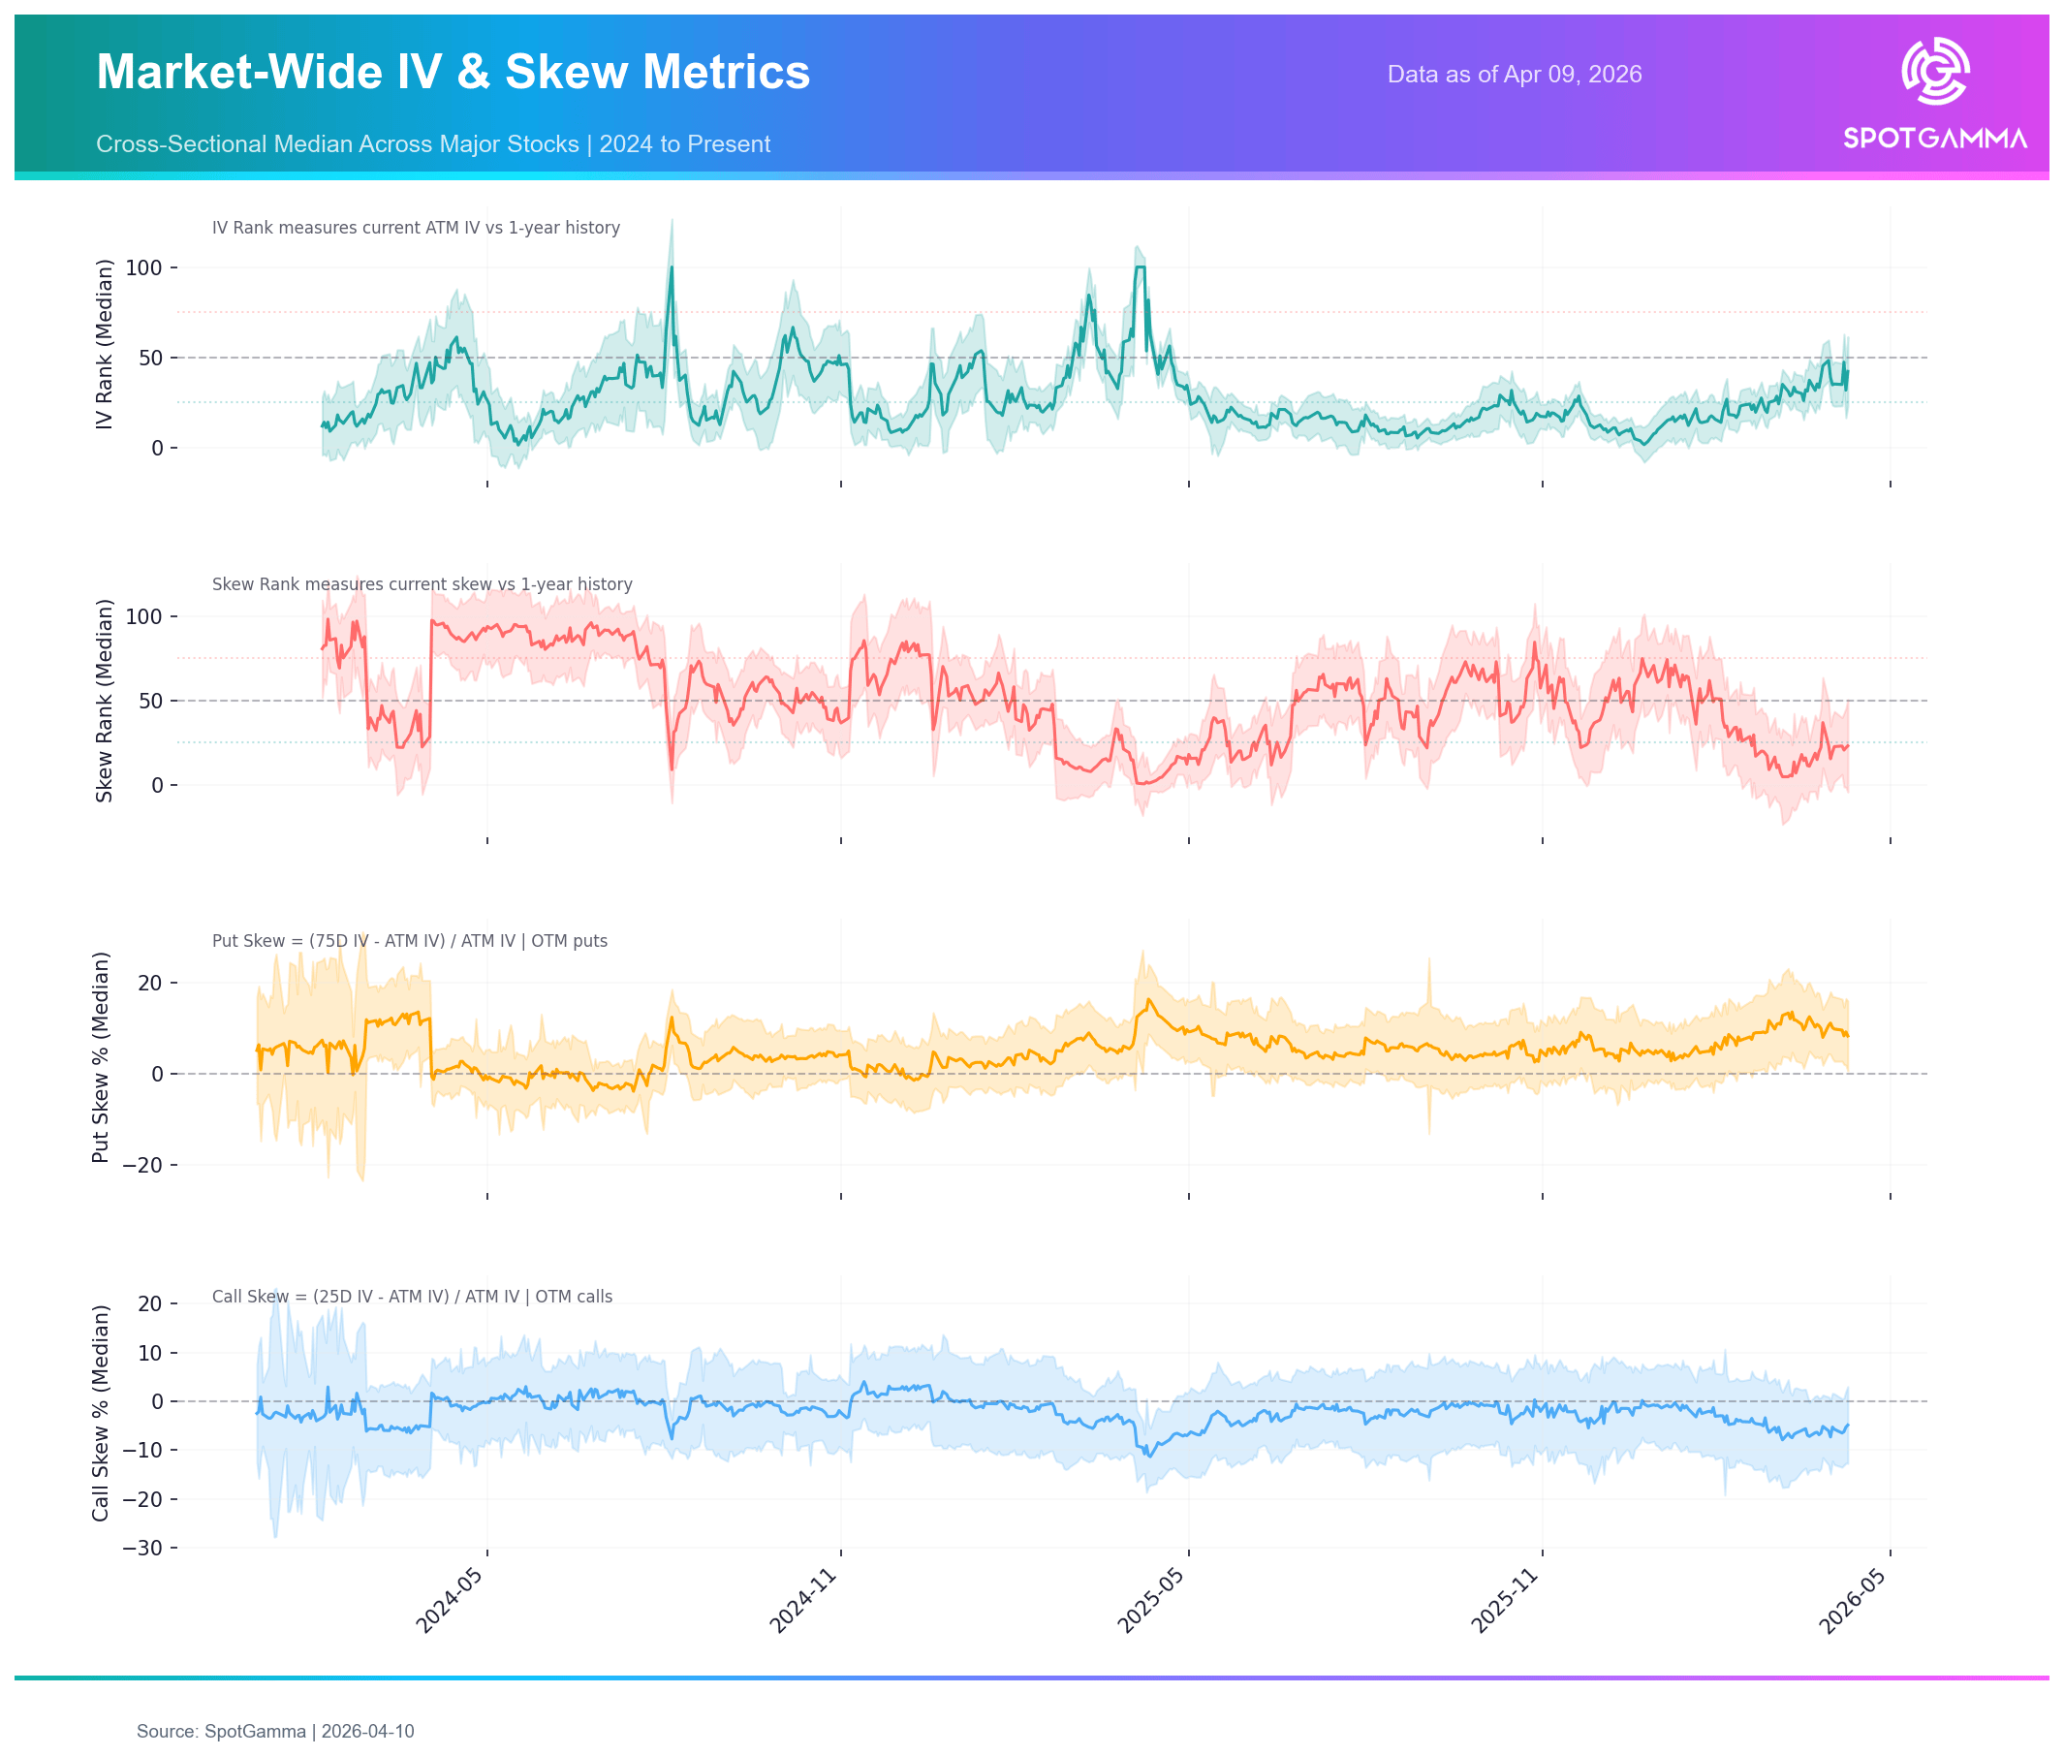Click the 2025-05 date tick label
Image resolution: width=2064 pixels, height=1756 pixels.
point(1151,1601)
